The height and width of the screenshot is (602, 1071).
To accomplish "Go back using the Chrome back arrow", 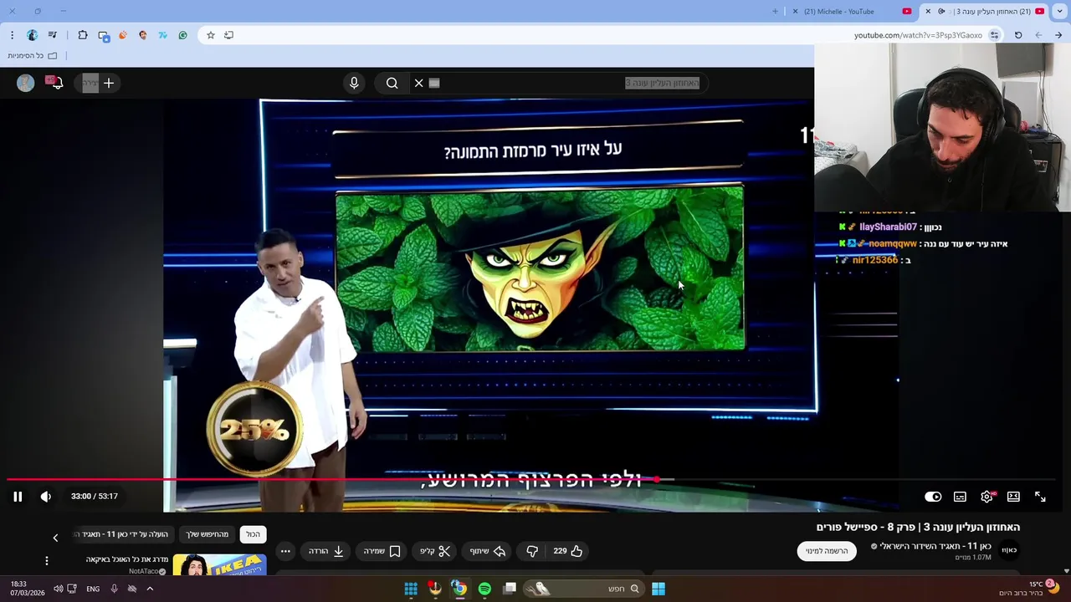I will [x=1058, y=35].
